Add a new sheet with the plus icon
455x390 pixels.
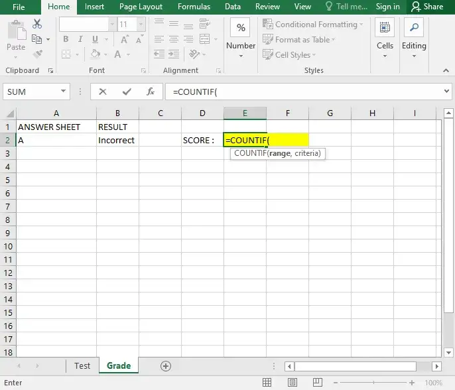pos(166,366)
